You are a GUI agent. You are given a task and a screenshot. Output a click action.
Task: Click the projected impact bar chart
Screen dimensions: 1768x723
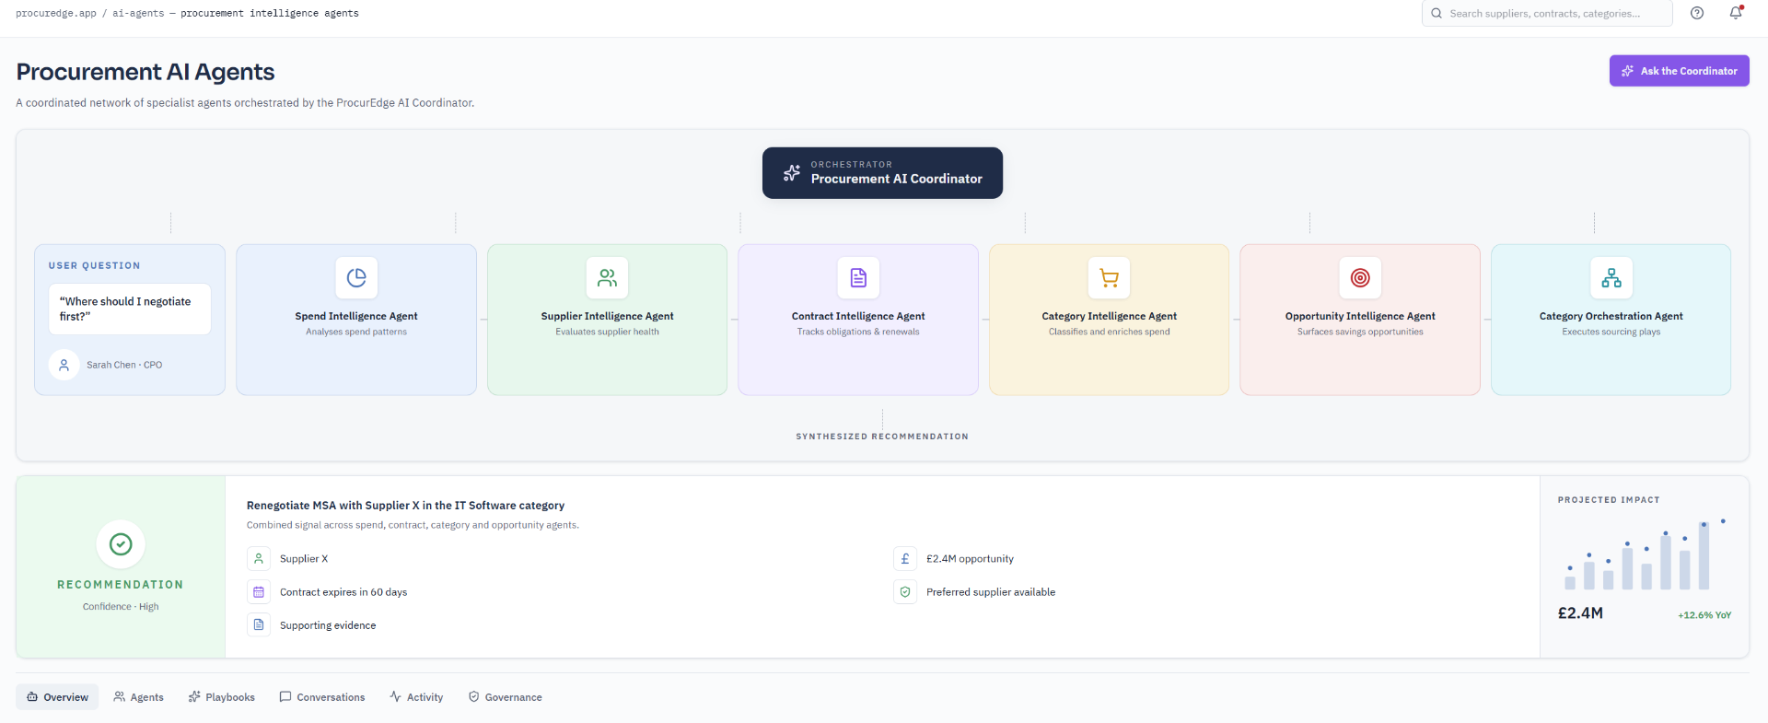click(x=1645, y=555)
